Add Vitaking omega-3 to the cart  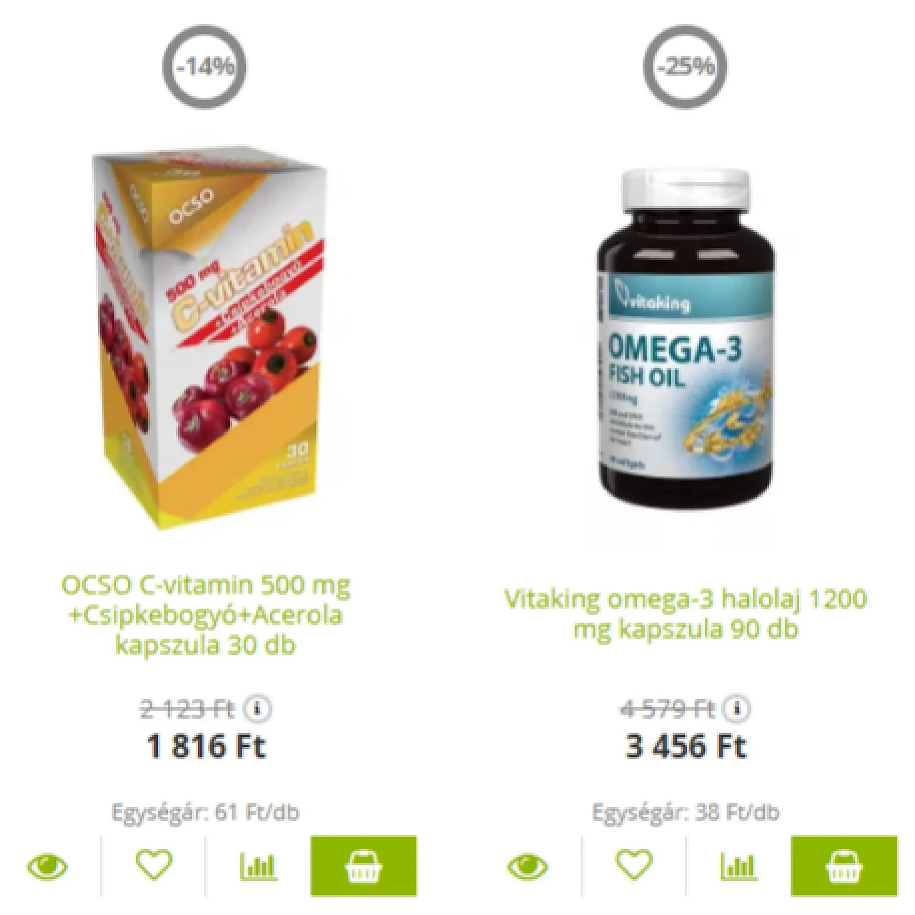click(844, 866)
